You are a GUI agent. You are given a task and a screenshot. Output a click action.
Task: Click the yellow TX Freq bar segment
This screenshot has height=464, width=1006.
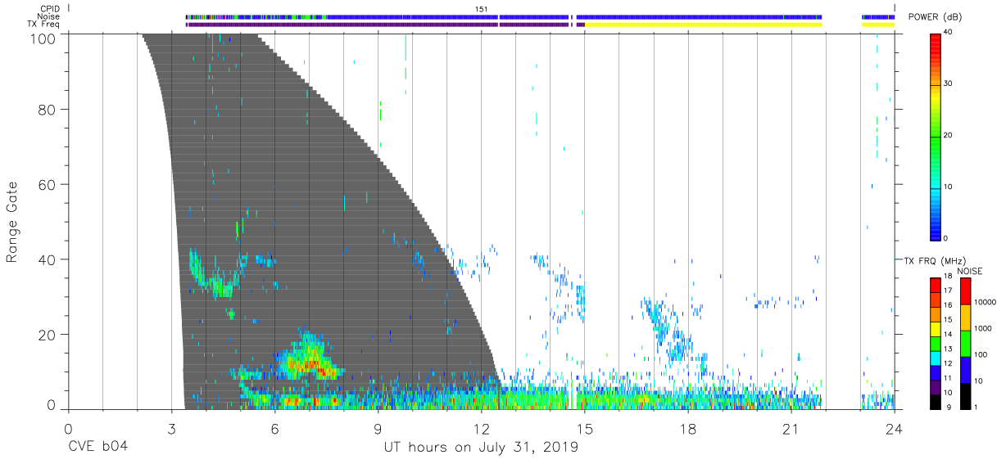click(703, 25)
